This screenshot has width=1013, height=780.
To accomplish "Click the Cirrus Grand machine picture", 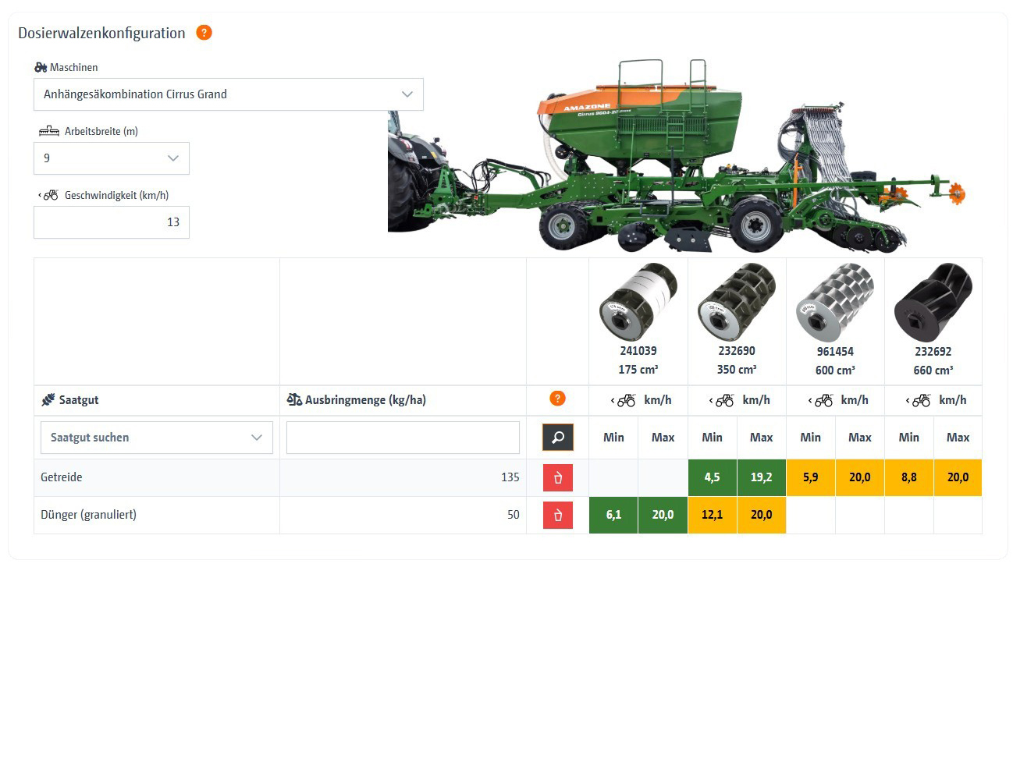I will click(677, 156).
